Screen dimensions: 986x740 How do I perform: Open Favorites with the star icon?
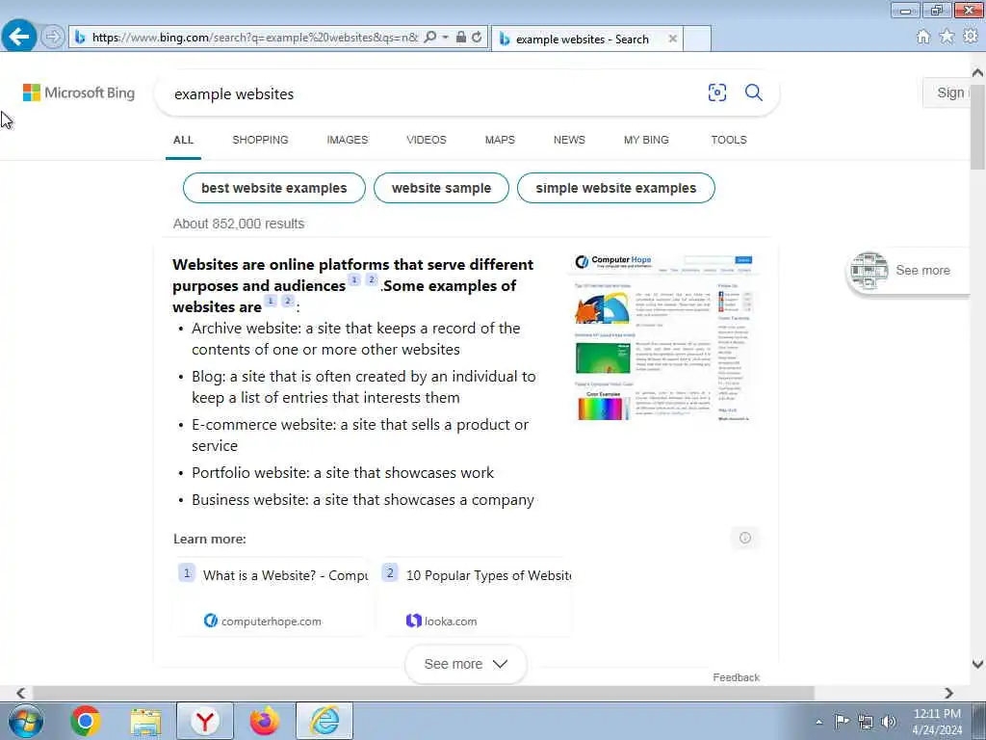click(947, 37)
